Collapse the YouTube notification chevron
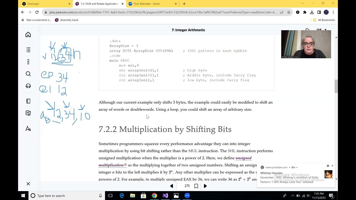Viewport: 356px width, 200px height. pyautogui.click(x=297, y=167)
